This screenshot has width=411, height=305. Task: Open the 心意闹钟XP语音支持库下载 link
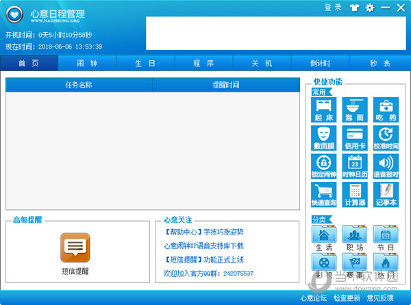click(203, 246)
